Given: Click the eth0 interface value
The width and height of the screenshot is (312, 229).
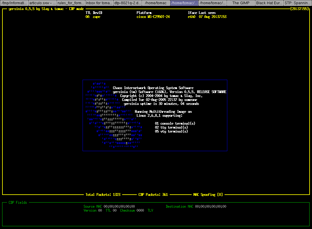Looking at the screenshot, I should pyautogui.click(x=192, y=17).
